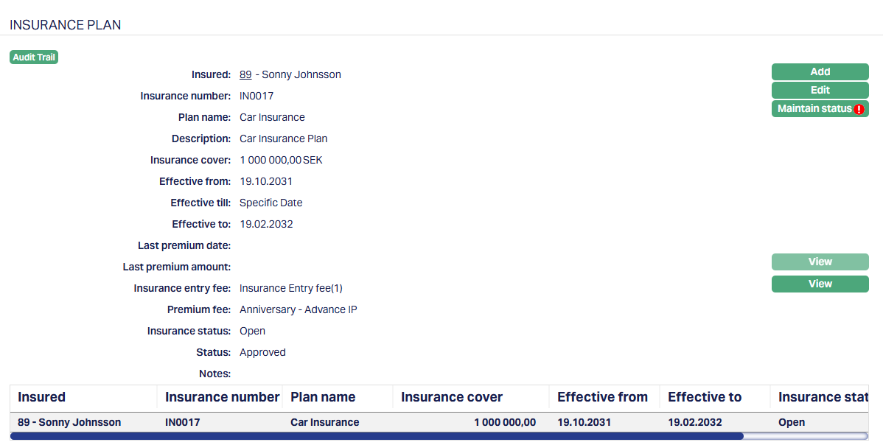Screen dimensions: 883x445
Task: Click the Insurance cover column header
Action: 451,397
